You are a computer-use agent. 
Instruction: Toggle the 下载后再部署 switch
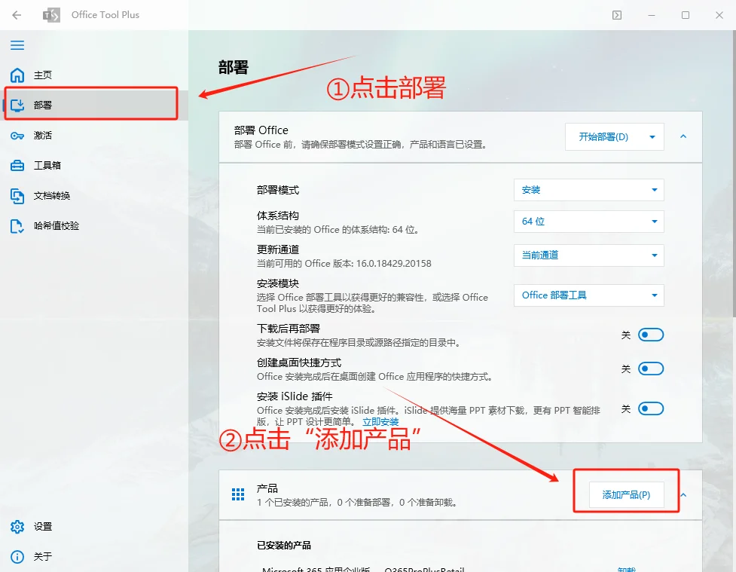pos(651,335)
